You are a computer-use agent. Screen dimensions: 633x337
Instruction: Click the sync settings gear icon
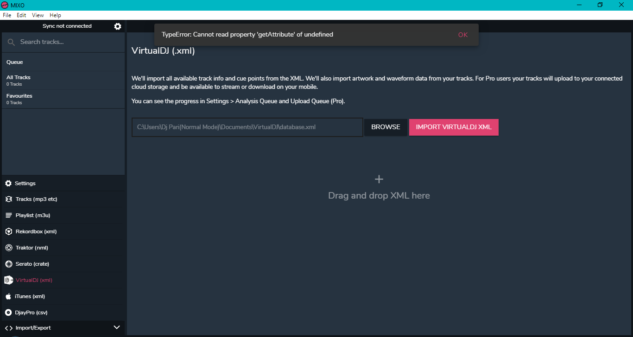tap(118, 26)
